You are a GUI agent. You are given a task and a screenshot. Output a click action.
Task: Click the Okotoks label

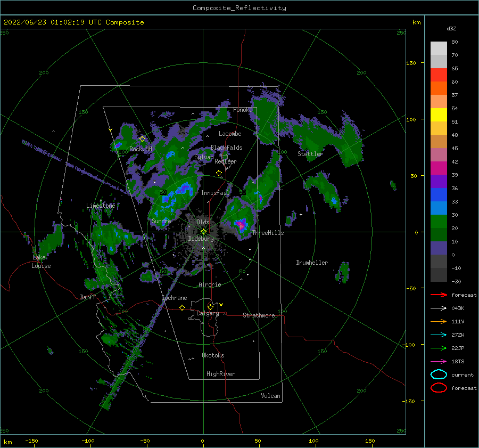(213, 355)
